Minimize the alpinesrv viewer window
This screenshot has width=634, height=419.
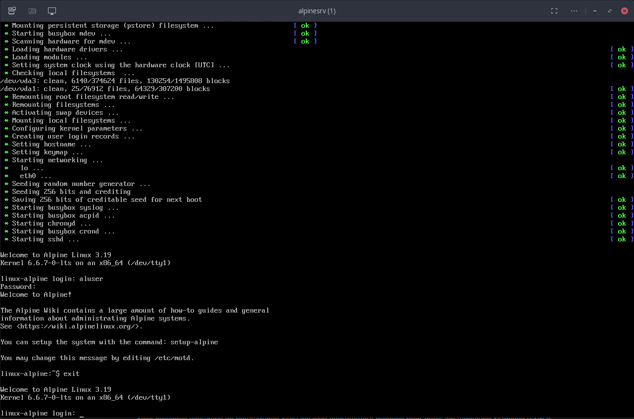click(595, 11)
